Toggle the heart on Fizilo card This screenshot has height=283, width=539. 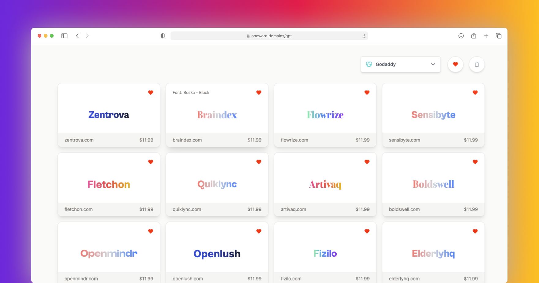click(x=367, y=231)
